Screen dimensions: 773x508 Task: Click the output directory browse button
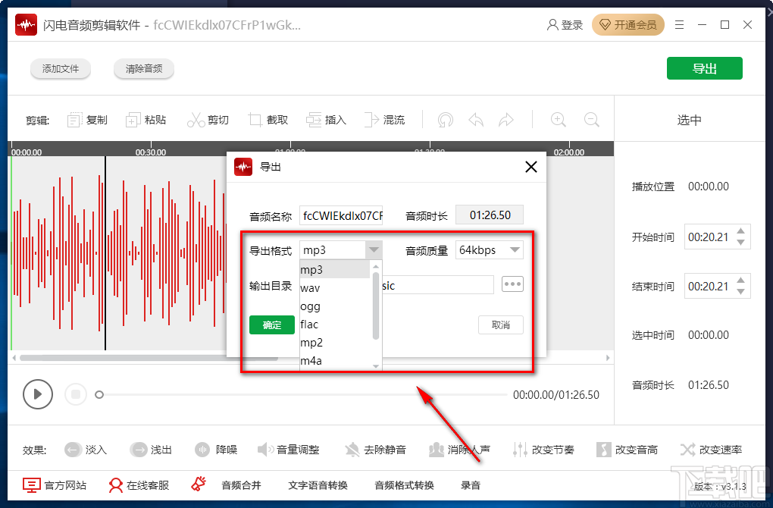coord(512,284)
